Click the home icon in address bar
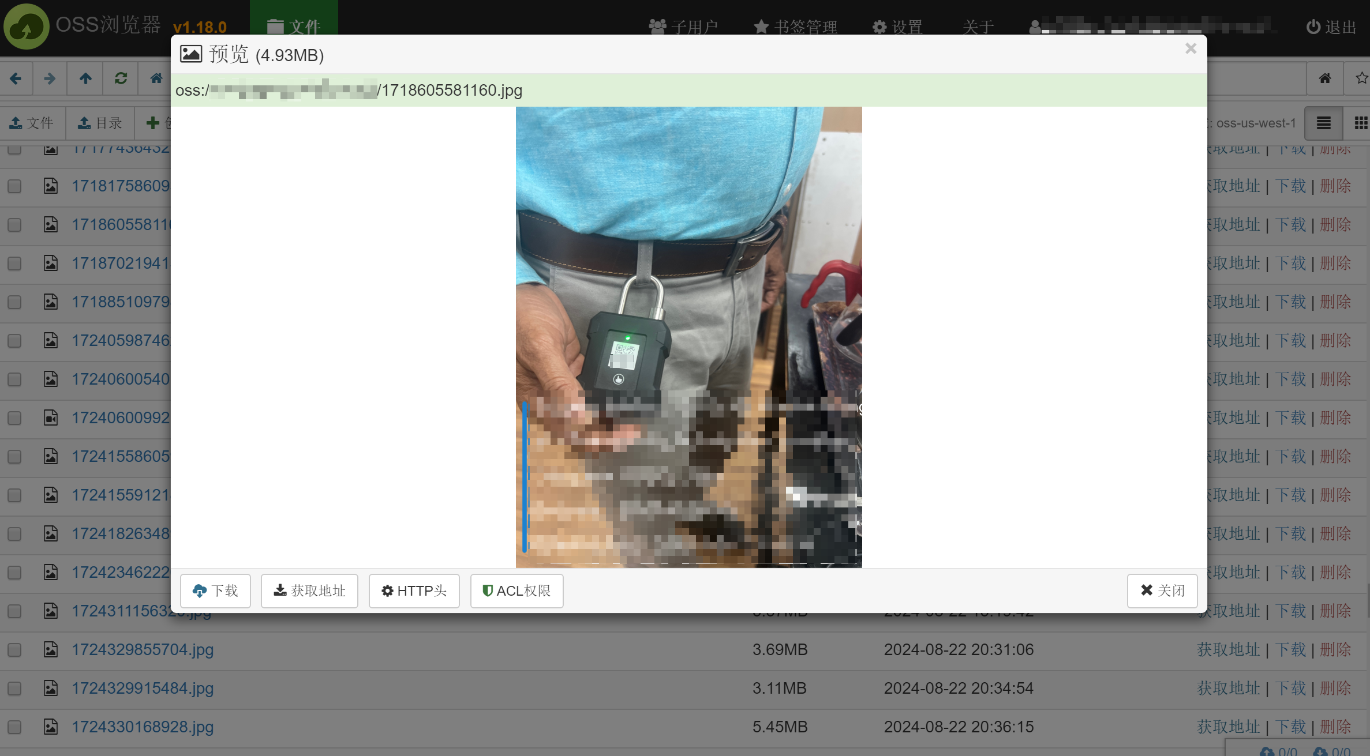The height and width of the screenshot is (756, 1370). (156, 78)
